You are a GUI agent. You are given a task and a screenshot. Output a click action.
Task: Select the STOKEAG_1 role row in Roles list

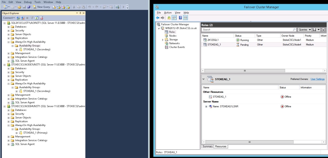tap(264, 45)
